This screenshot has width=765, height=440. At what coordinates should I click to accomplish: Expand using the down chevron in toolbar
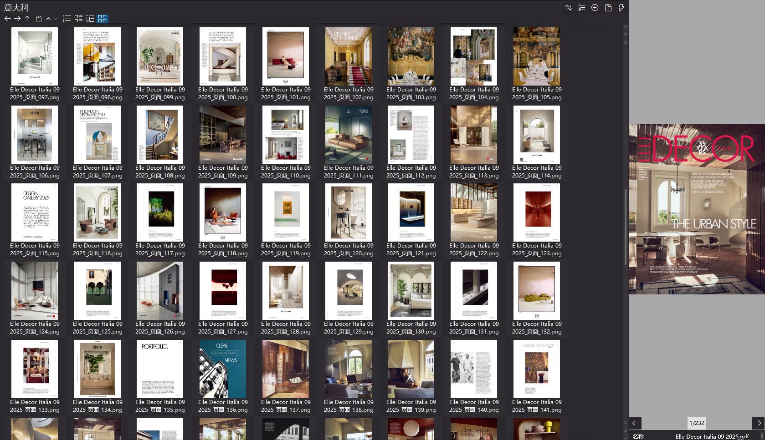[x=56, y=19]
